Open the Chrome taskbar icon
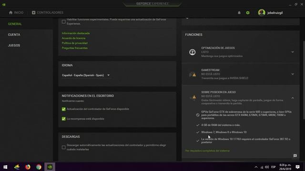Image resolution: width=305 pixels, height=171 pixels. (39, 167)
